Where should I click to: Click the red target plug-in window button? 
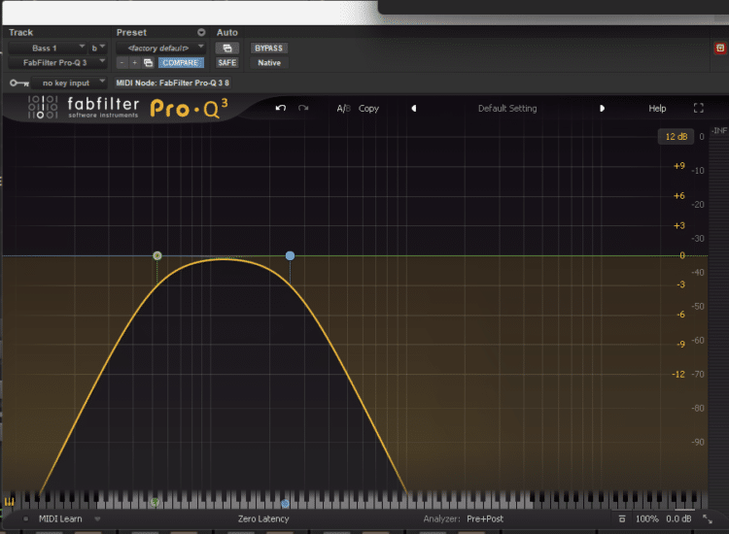click(720, 48)
